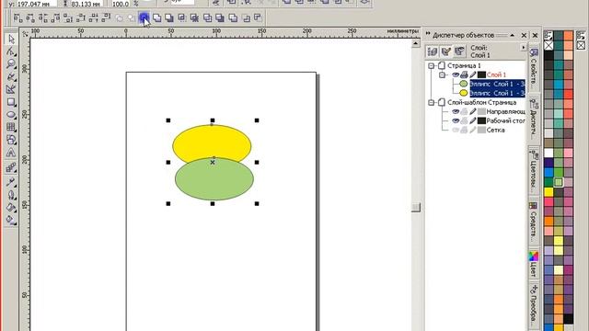Select the Text tool

[x=11, y=153]
